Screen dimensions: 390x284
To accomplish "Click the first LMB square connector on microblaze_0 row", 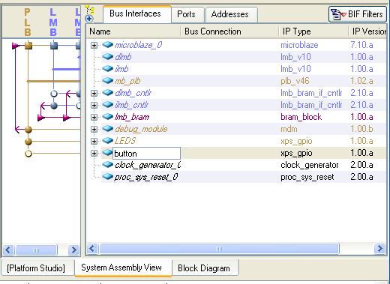I will (54, 46).
